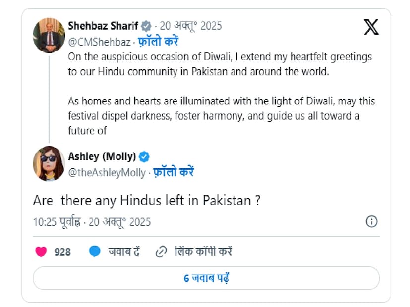410x307 pixels.
Task: Click the copy link chain icon
Action: coord(161,252)
